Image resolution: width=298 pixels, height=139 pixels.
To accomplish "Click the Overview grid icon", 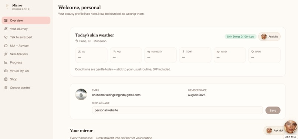I will (6, 20).
